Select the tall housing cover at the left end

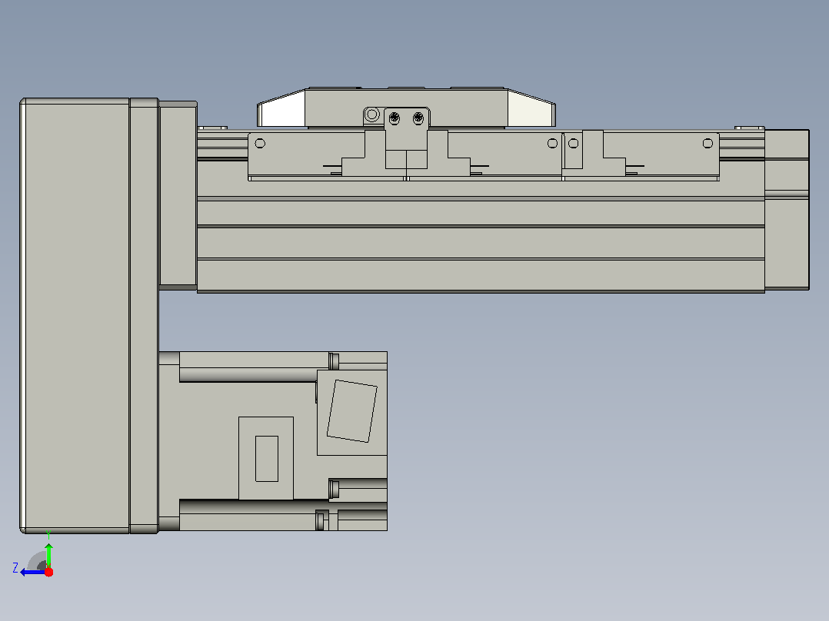click(75, 316)
